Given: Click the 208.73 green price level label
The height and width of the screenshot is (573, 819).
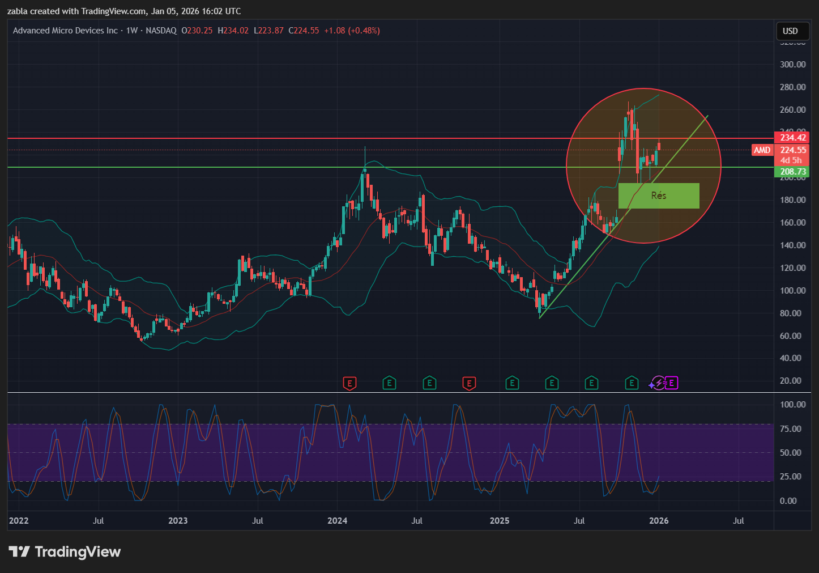Looking at the screenshot, I should point(792,172).
